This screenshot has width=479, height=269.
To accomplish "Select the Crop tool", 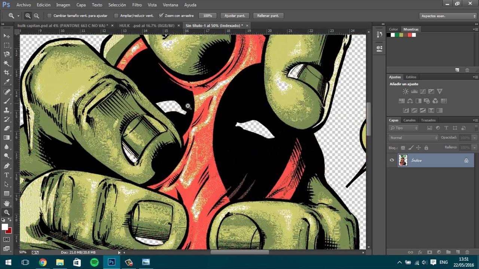I will [x=7, y=73].
